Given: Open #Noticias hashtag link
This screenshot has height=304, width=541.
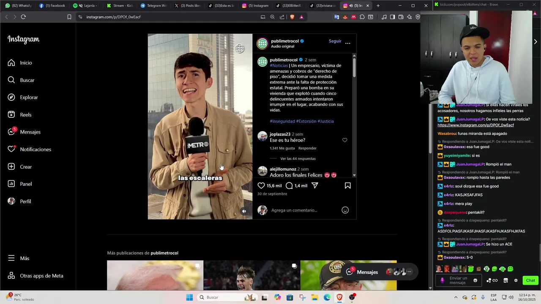Looking at the screenshot, I should 279,65.
